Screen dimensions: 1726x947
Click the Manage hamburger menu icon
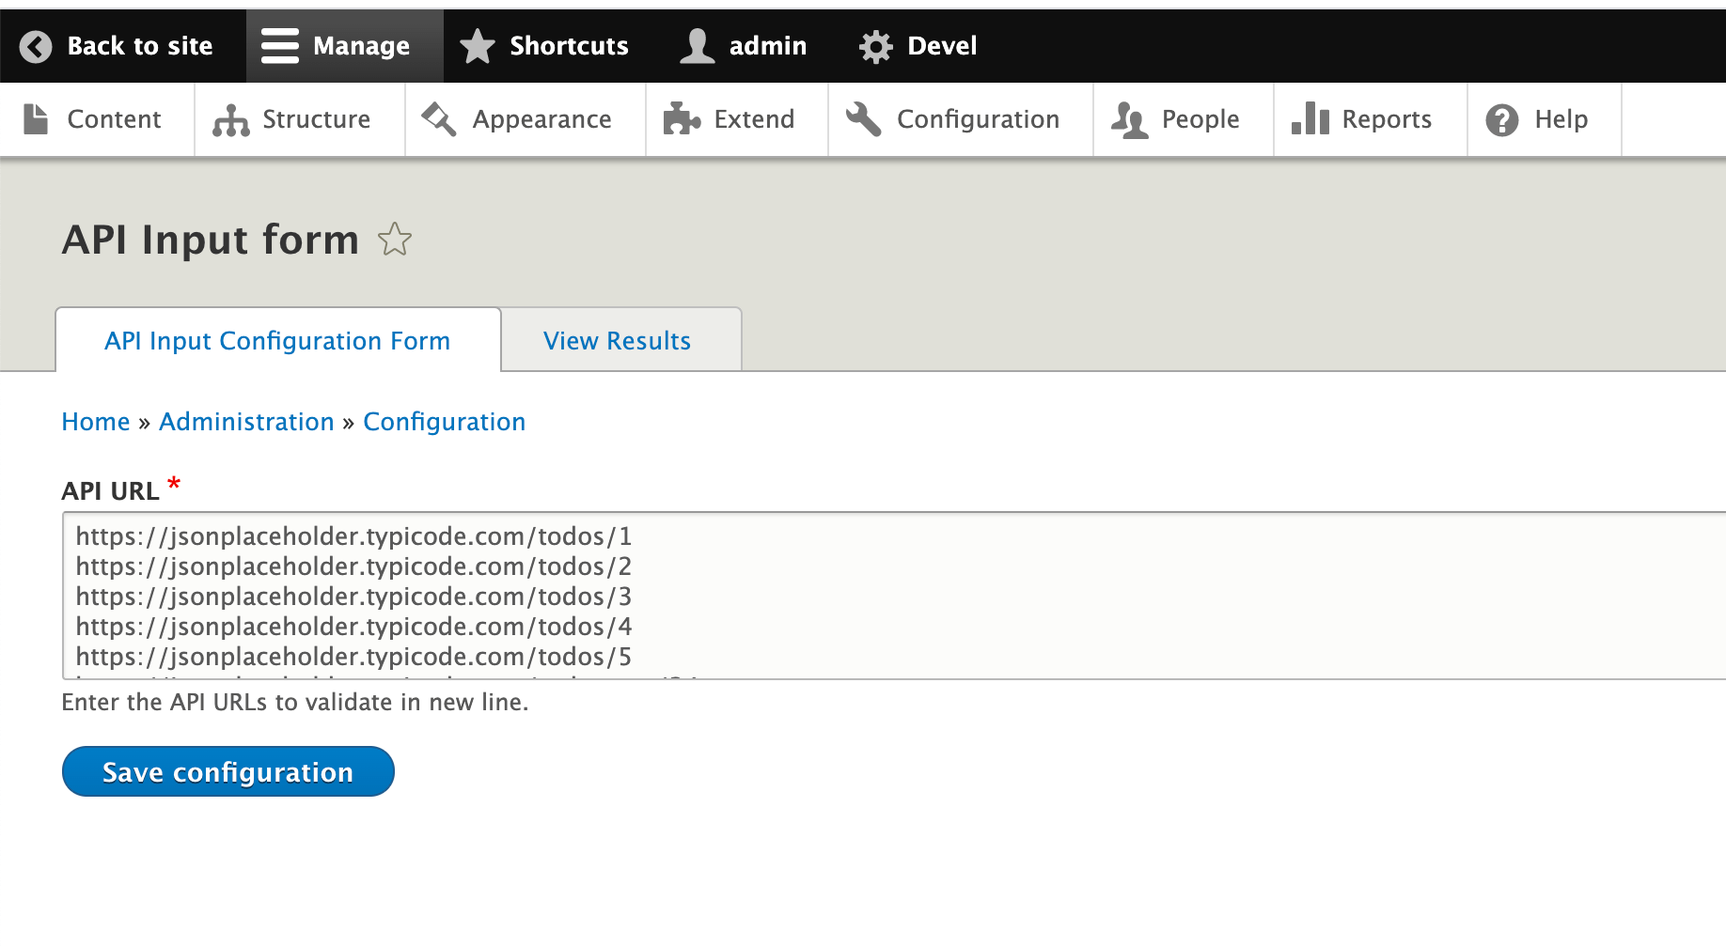(x=280, y=46)
